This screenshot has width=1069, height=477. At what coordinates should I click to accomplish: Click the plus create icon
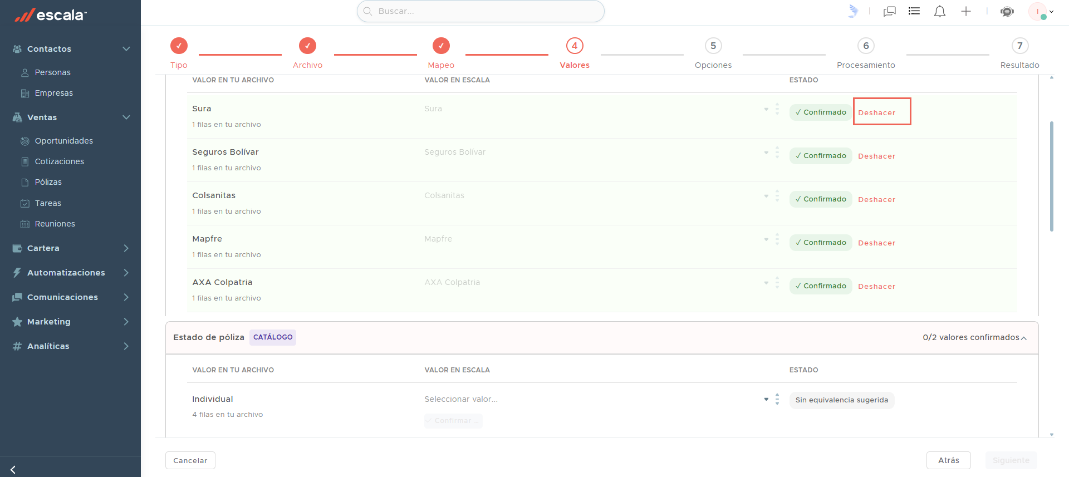coord(966,11)
